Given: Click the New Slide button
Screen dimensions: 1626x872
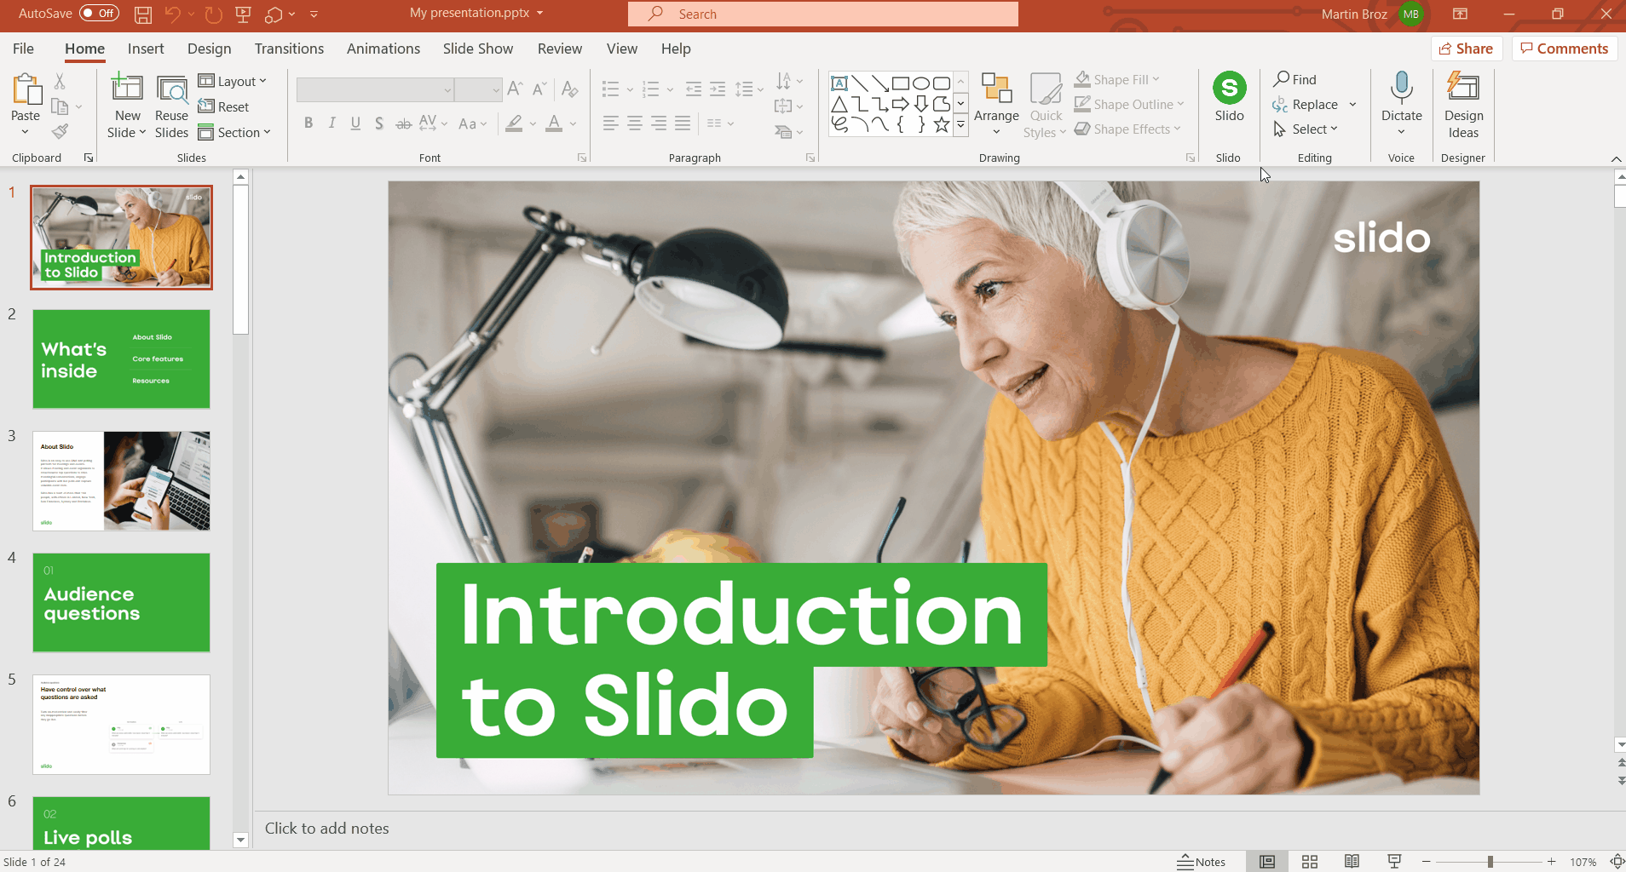Looking at the screenshot, I should coord(127,106).
